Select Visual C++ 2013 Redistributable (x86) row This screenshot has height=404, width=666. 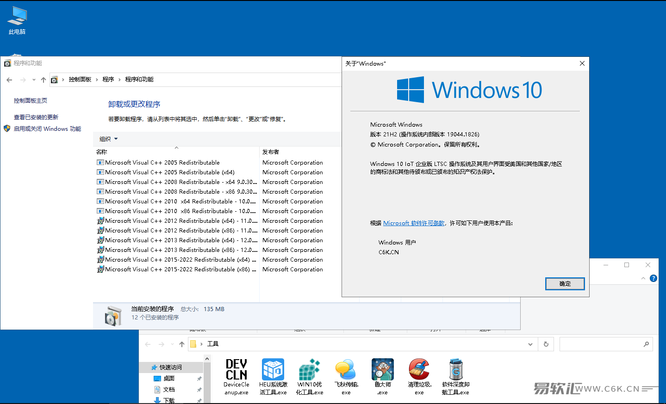(x=177, y=250)
